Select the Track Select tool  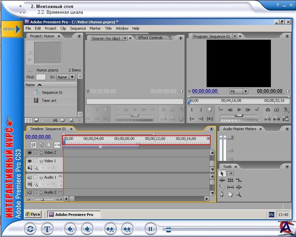[230, 173]
